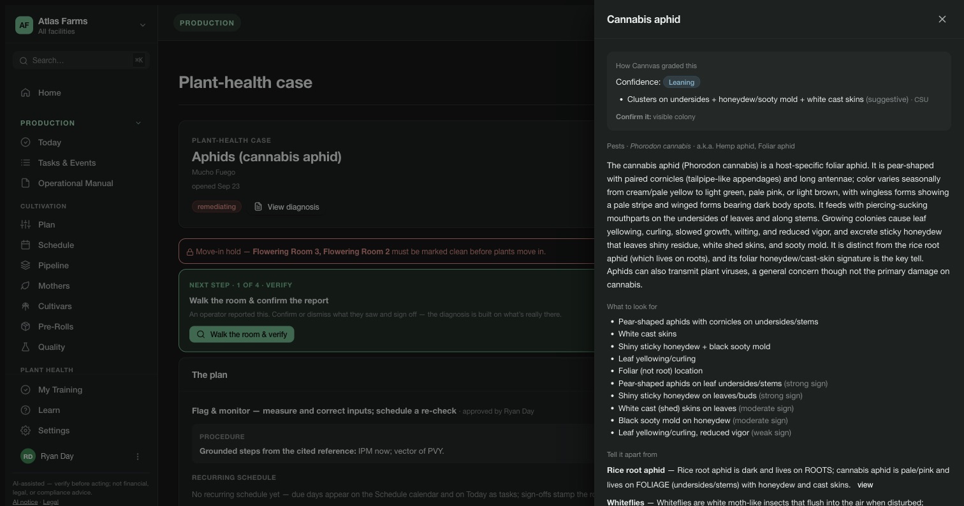Open the Ryan Day user menu dots
The image size is (964, 506).
pyautogui.click(x=138, y=456)
